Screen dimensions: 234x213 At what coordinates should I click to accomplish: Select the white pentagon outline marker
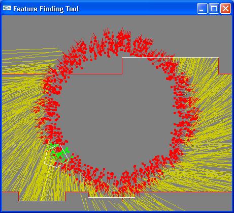[x=57, y=155]
